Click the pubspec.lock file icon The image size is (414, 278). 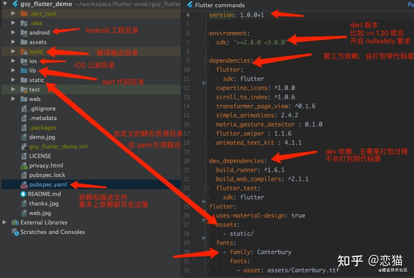pos(24,175)
